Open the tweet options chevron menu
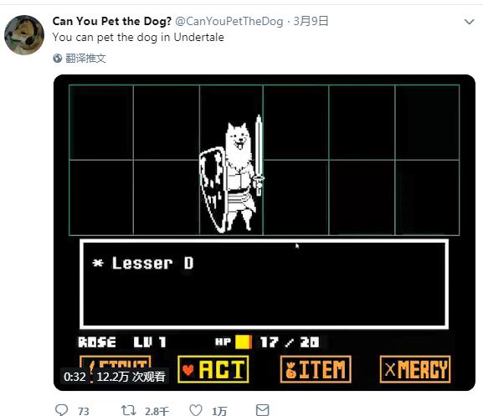 [469, 22]
